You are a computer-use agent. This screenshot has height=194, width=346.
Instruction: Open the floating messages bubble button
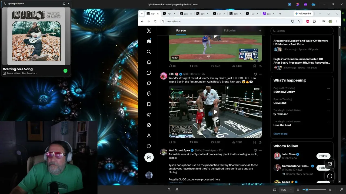[330, 176]
